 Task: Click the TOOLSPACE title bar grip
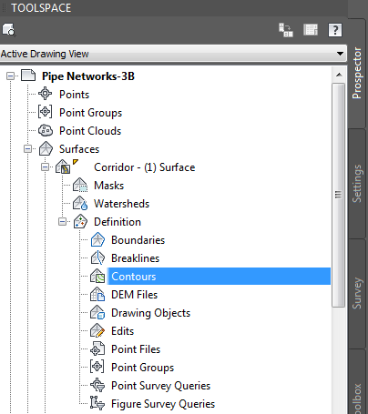pyautogui.click(x=4, y=8)
